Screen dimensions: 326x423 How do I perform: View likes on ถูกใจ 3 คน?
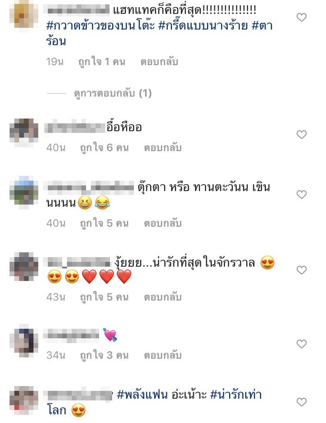point(104,355)
